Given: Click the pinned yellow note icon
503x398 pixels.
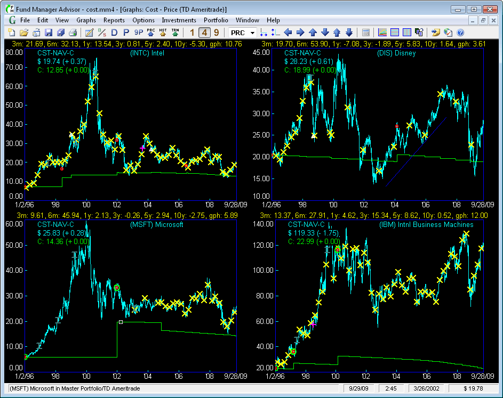Looking at the screenshot, I should pyautogui.click(x=436, y=33).
